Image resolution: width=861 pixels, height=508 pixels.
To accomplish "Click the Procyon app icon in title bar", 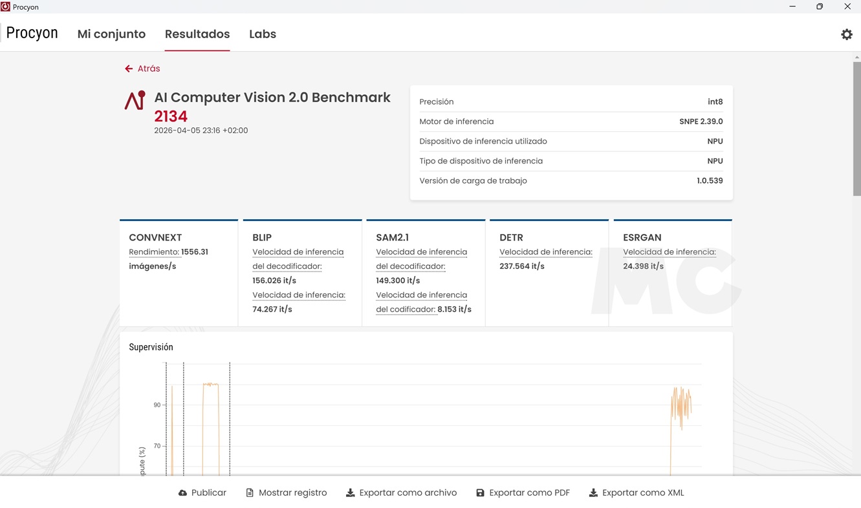I will click(6, 7).
